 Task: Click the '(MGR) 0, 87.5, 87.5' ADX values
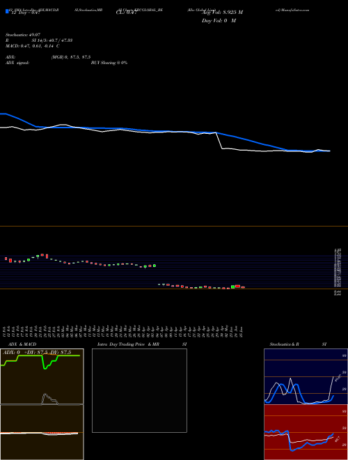[71, 57]
